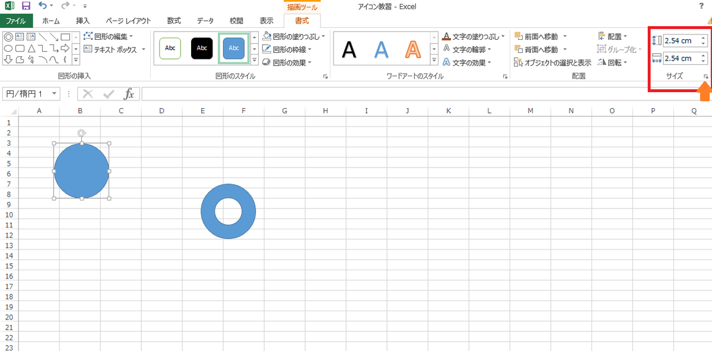Screen dimensions: 712x351
Task: Insert a right arrow shape
Action: pyautogui.click(x=65, y=48)
